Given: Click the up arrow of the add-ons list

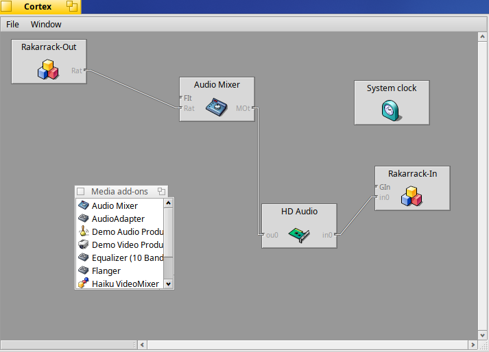Looking at the screenshot, I should (169, 203).
